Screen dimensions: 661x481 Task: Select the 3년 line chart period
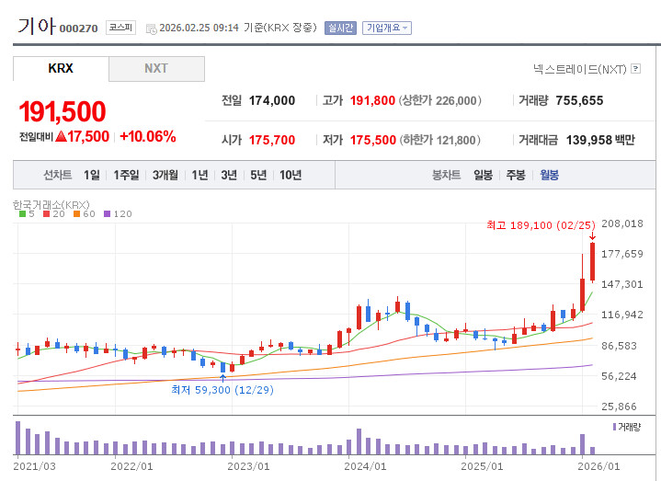[x=229, y=175]
